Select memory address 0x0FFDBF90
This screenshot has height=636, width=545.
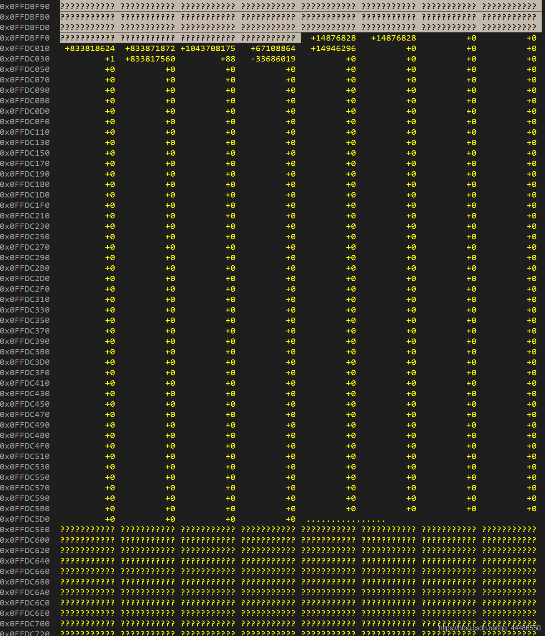(25, 7)
